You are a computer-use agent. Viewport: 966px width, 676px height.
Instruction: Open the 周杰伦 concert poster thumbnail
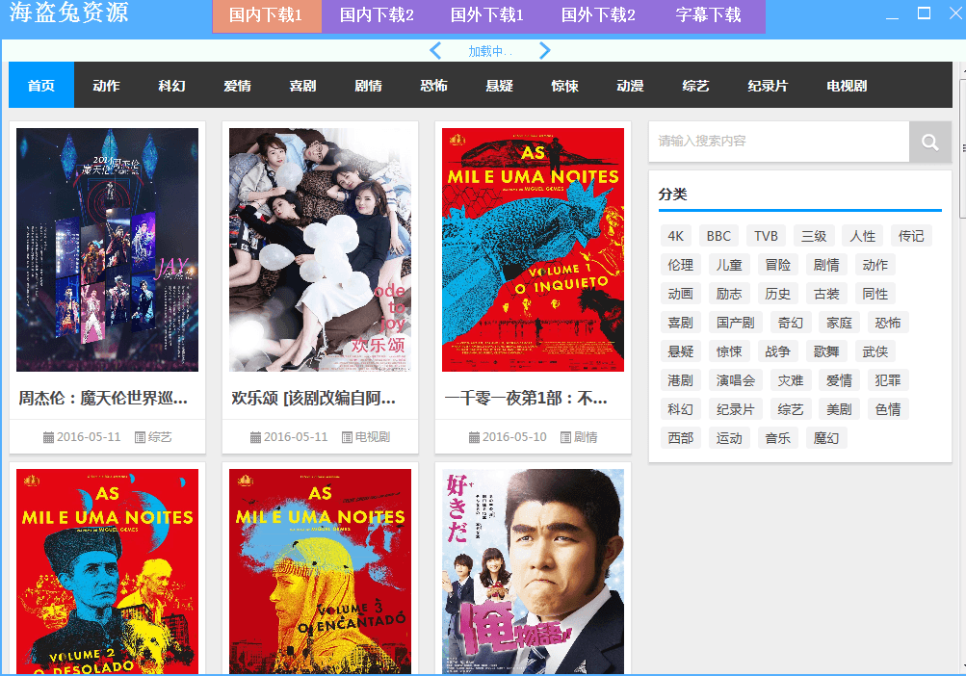[x=107, y=249]
